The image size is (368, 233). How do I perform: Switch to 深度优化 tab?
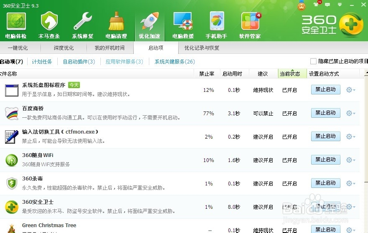pyautogui.click(x=64, y=48)
